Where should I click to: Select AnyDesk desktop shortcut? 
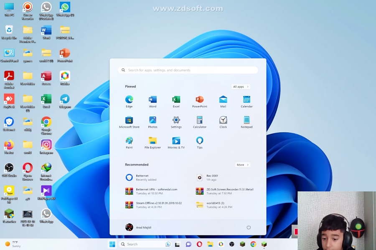click(9, 101)
